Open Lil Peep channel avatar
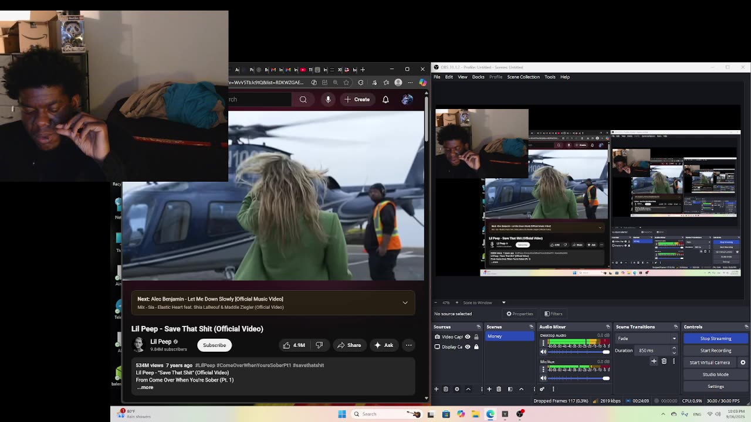 click(138, 345)
